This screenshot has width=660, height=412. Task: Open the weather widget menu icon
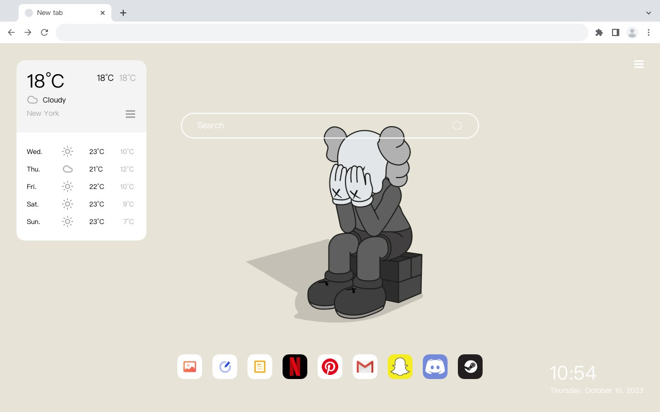tap(130, 114)
